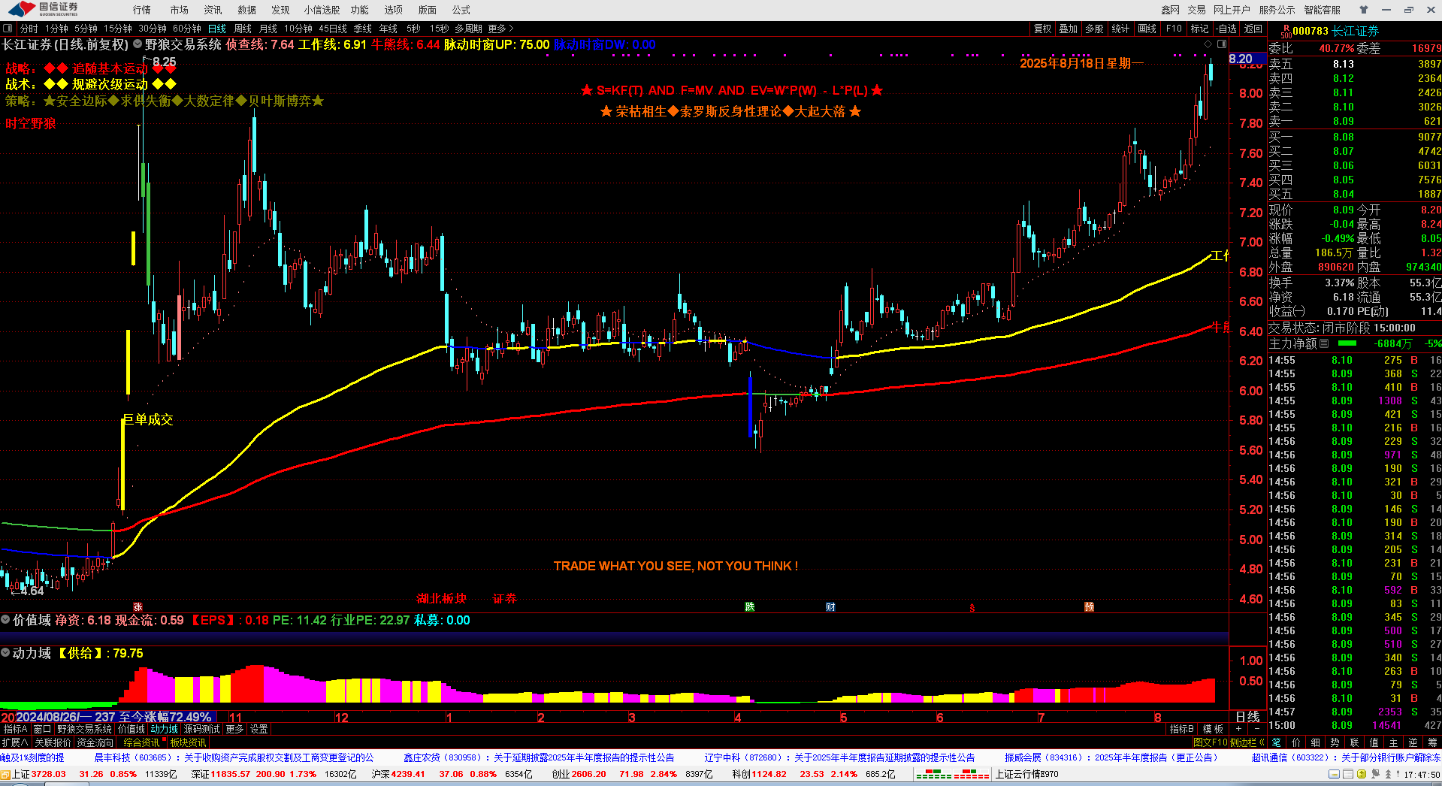This screenshot has width=1442, height=786.
Task: Toggle 叠加 overlay comparison
Action: click(x=1068, y=29)
